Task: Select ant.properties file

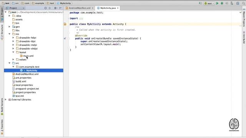Action: click(23, 78)
